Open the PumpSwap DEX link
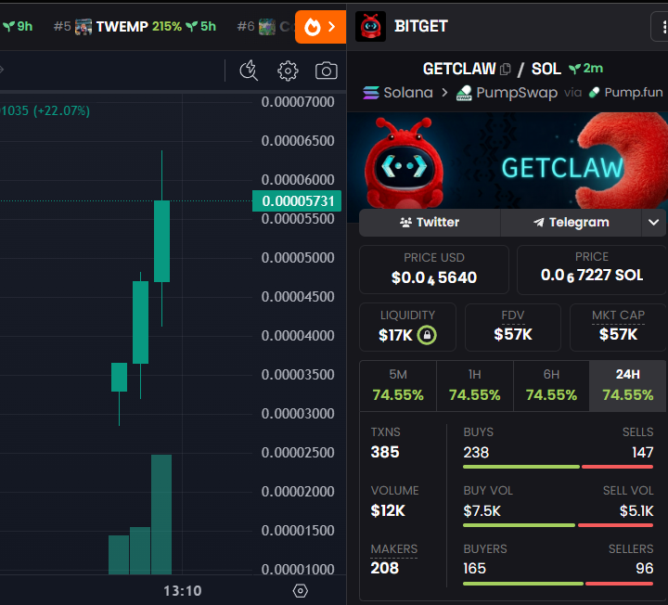The height and width of the screenshot is (605, 668). pyautogui.click(x=507, y=93)
